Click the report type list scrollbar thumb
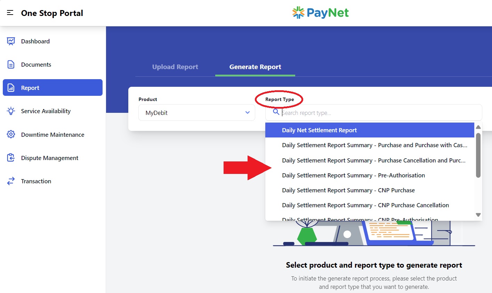 (x=478, y=155)
